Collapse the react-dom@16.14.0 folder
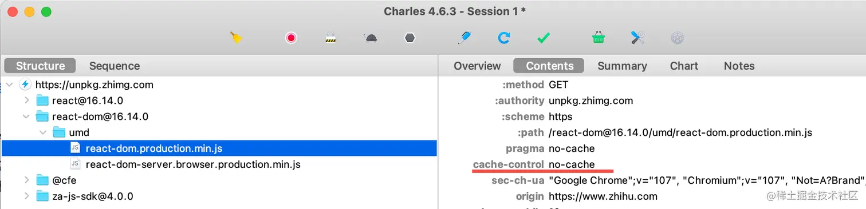Screen dimensions: 866x209 (26, 116)
